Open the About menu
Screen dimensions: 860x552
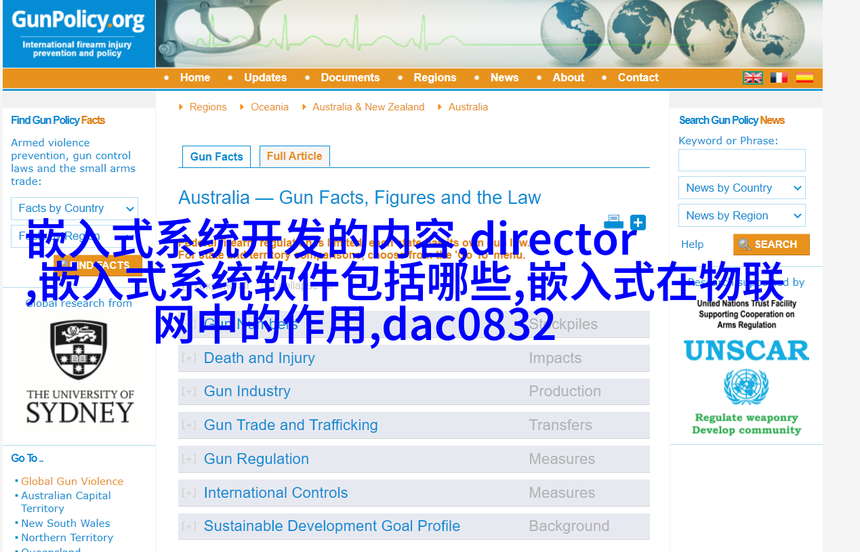(x=569, y=78)
